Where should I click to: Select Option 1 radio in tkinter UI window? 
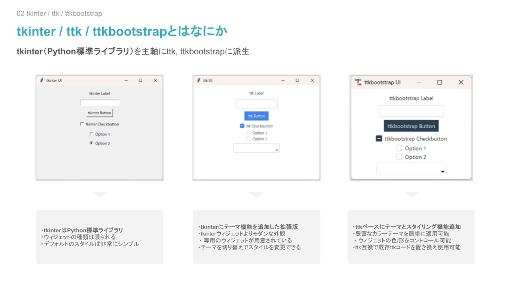92,134
